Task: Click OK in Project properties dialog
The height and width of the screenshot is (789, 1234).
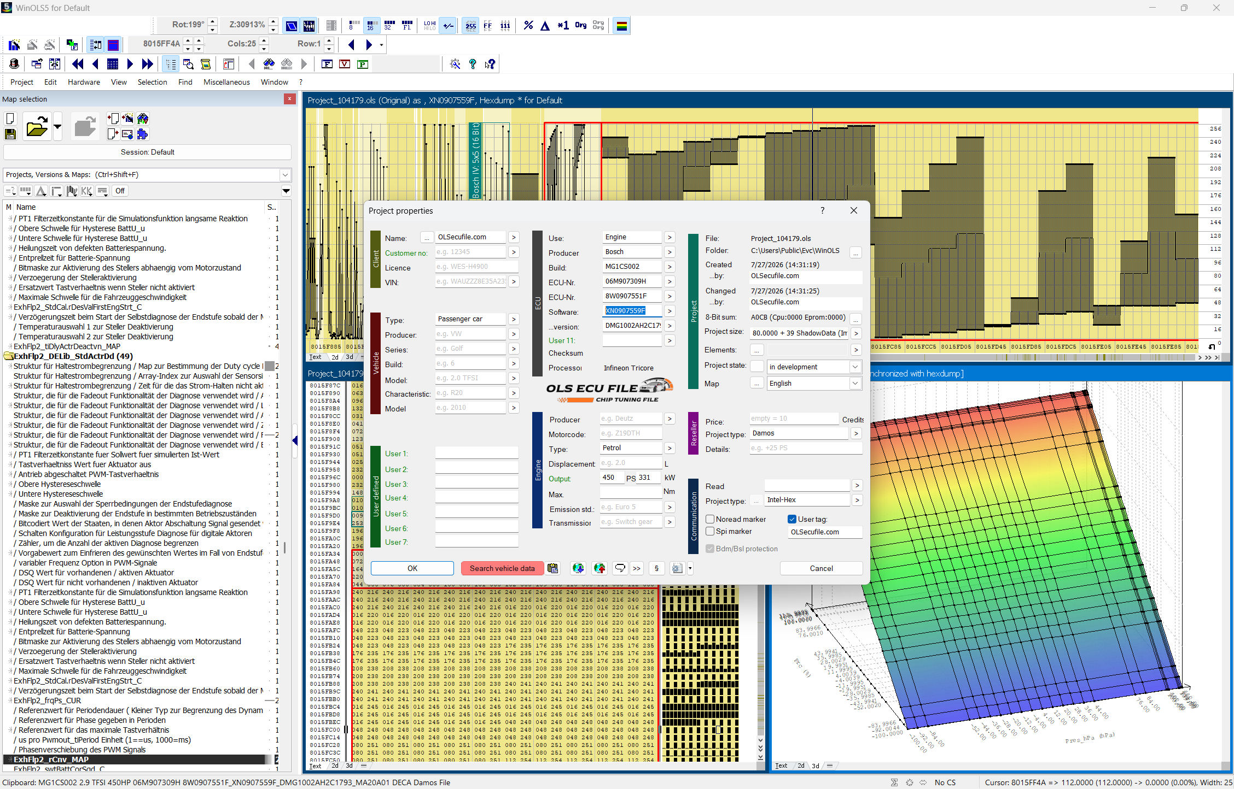Action: (x=412, y=568)
